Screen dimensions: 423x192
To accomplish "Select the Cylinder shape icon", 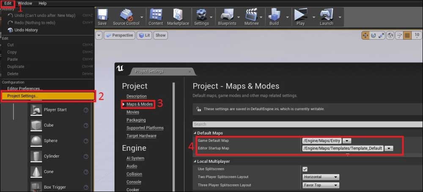I will [36, 156].
